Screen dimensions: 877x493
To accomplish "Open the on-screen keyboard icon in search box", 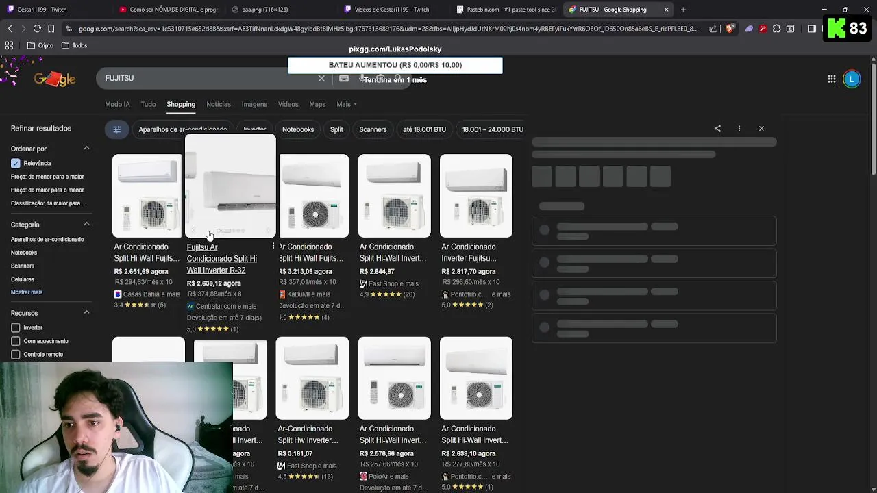I will coord(344,79).
